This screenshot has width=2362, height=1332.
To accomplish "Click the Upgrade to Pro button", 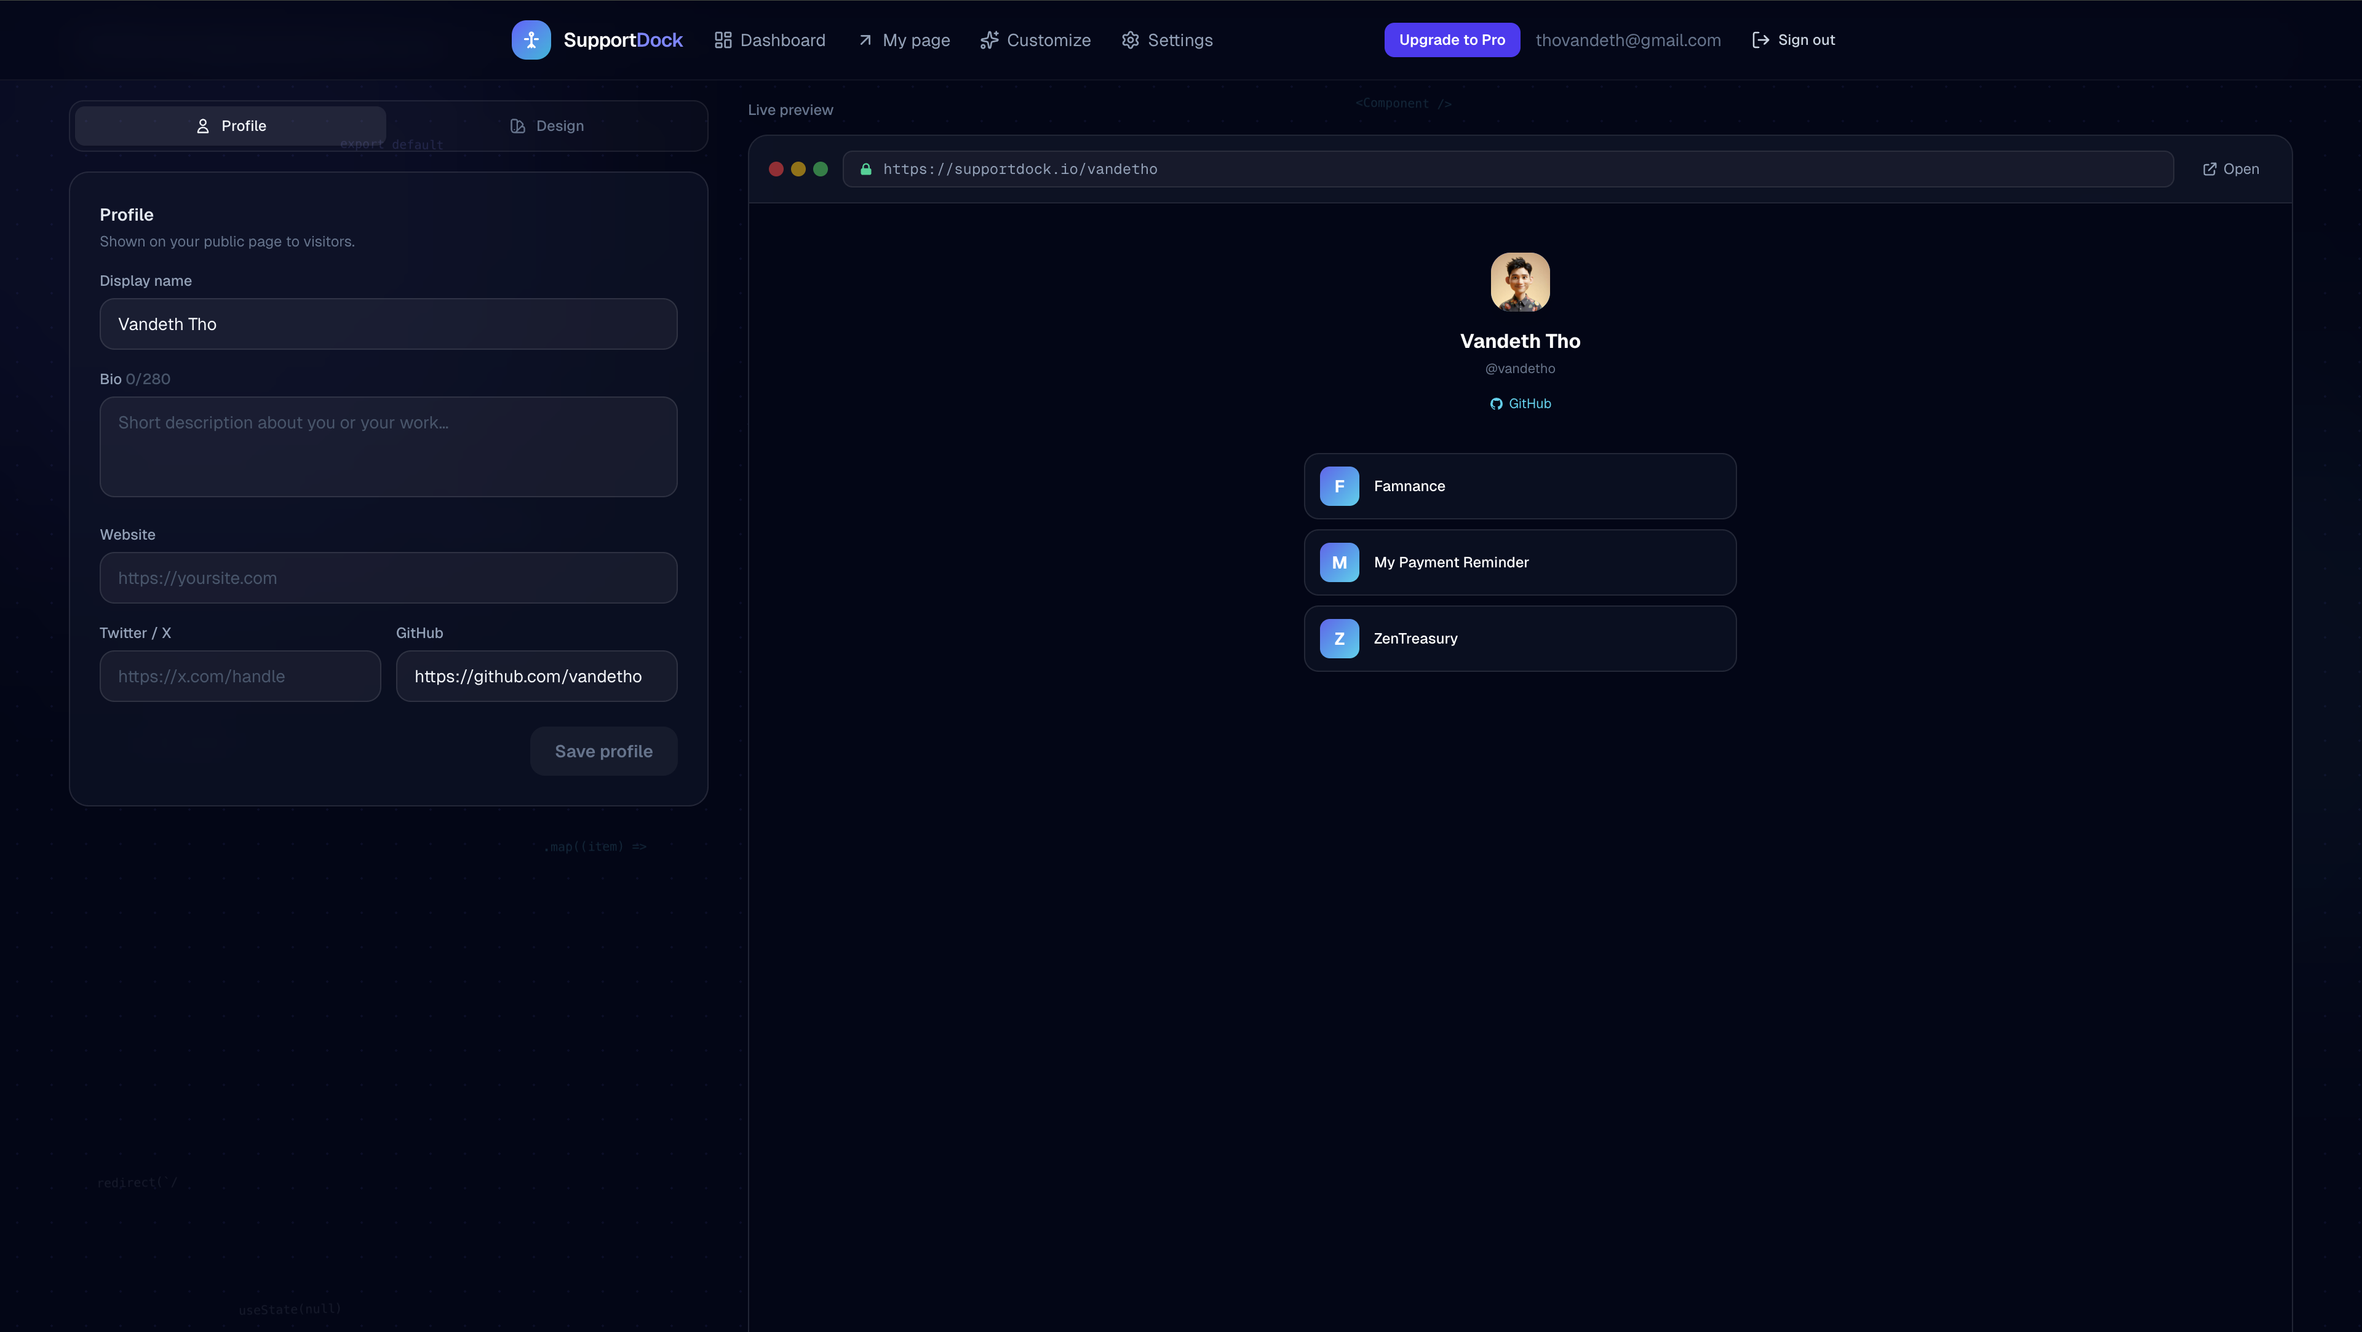I will pyautogui.click(x=1452, y=39).
